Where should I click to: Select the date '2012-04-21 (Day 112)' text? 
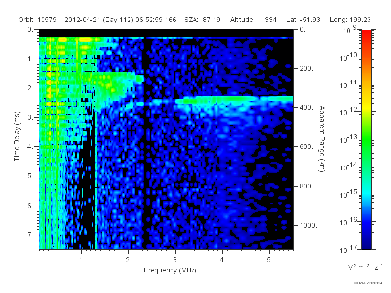click(99, 20)
